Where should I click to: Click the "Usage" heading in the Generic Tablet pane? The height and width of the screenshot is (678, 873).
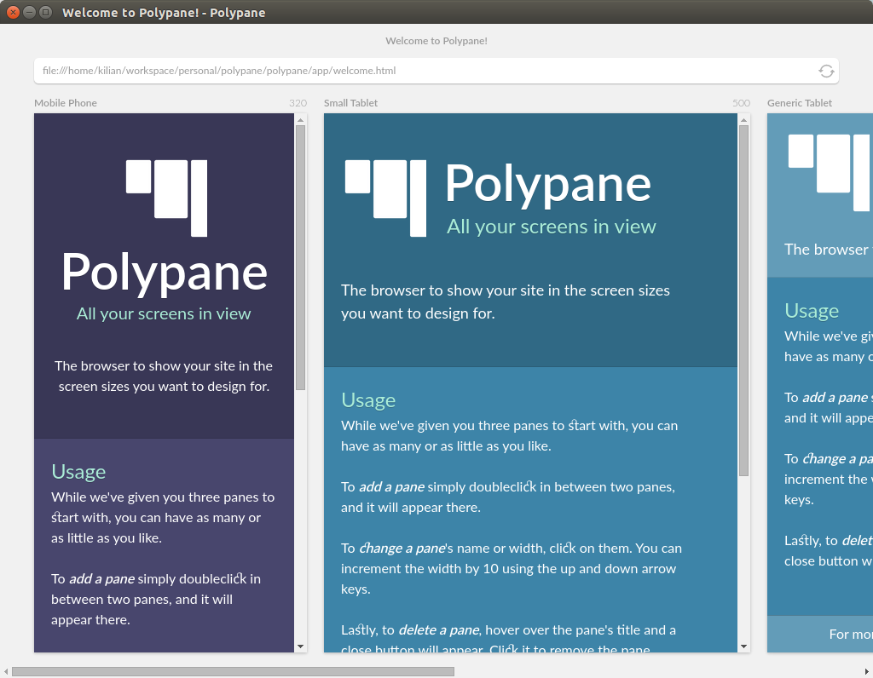(x=812, y=311)
